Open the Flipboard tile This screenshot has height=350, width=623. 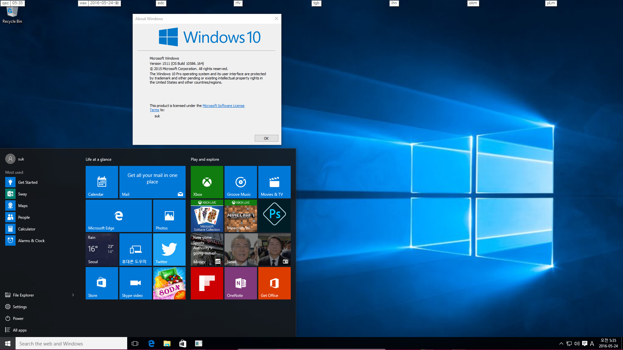(207, 283)
